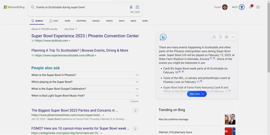
Task: Click the thumbs up icon on chat answer
Action: pos(214,37)
